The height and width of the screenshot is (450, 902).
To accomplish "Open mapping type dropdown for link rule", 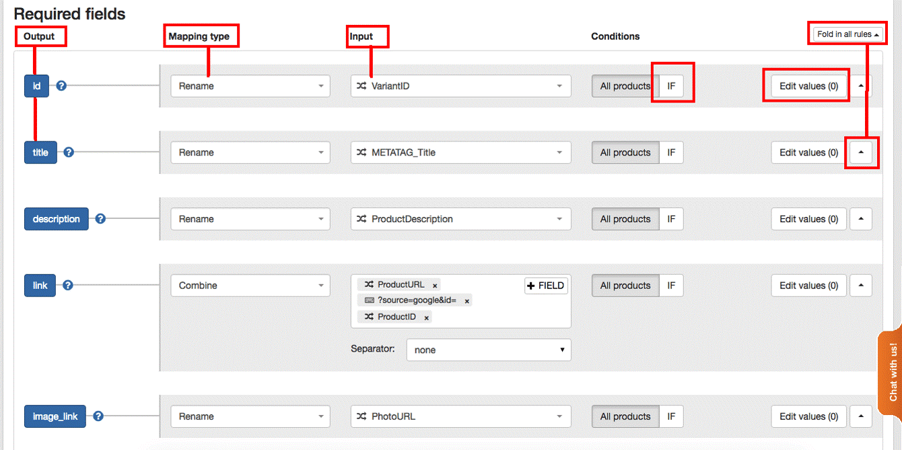I will (x=250, y=286).
